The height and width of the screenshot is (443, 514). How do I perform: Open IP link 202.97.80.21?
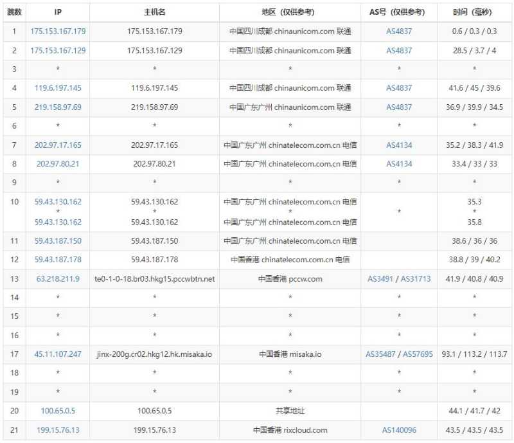58,164
